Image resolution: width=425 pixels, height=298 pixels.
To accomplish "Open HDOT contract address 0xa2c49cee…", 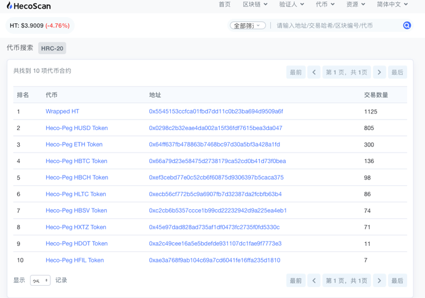I will [215, 243].
